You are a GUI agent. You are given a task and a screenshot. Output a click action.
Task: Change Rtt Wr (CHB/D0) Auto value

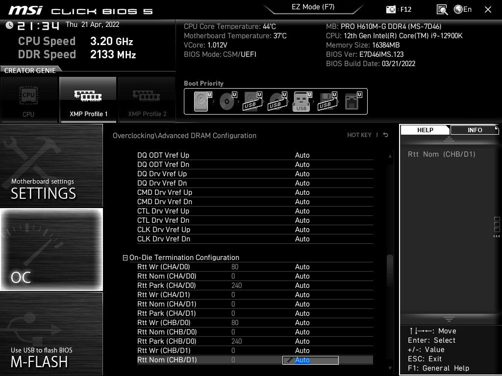click(x=302, y=323)
